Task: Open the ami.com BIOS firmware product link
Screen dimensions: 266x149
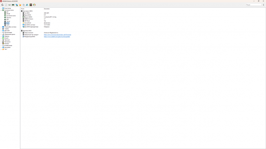Action: coord(58,35)
